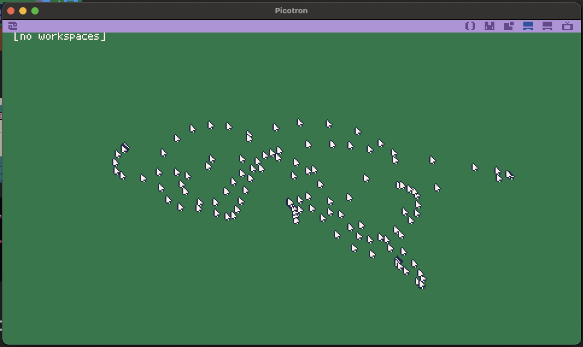The height and width of the screenshot is (347, 583).
Task: Switch to the highlighted blue desktop workspace
Action: tap(528, 26)
